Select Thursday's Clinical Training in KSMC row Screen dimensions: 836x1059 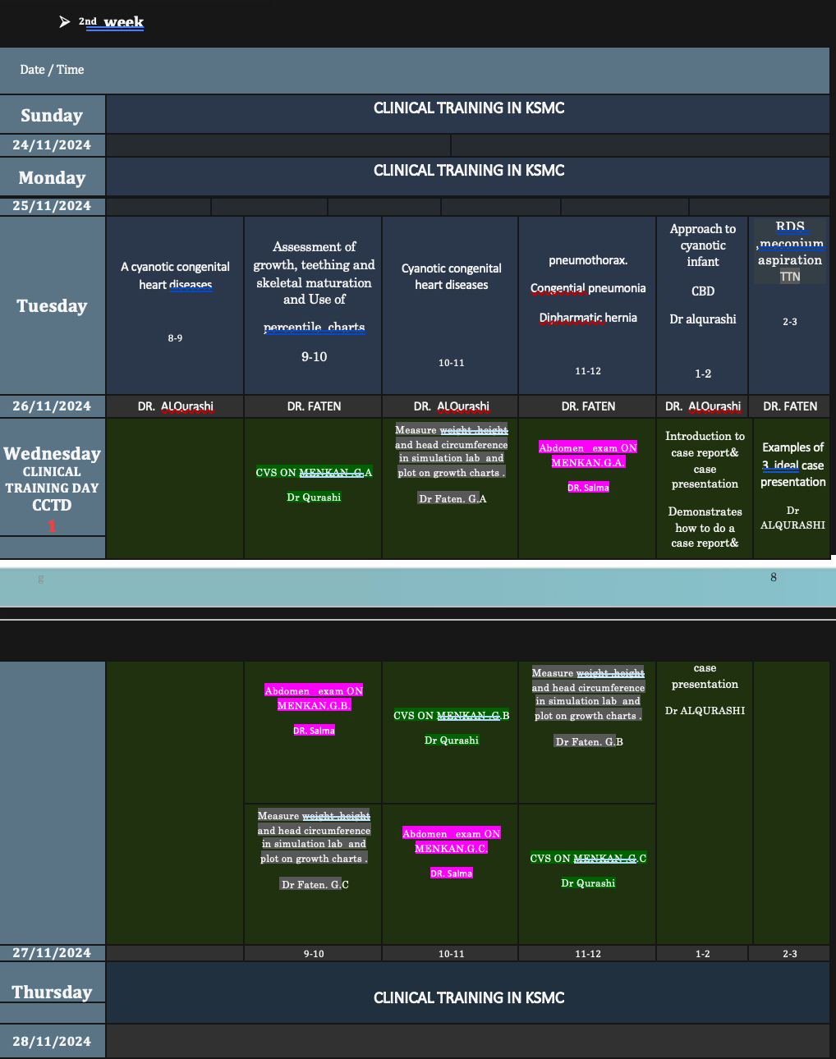tap(468, 998)
